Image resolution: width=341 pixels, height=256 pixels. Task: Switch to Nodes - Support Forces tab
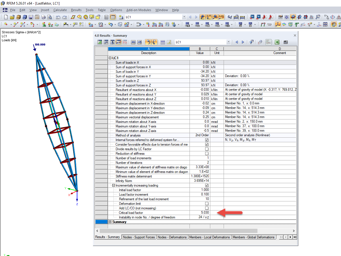click(139, 237)
